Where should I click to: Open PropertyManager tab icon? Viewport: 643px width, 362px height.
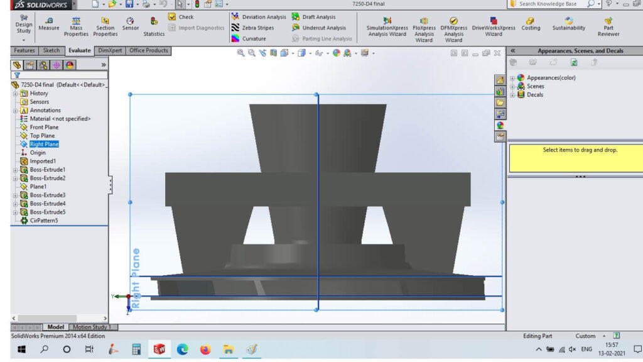[30, 65]
